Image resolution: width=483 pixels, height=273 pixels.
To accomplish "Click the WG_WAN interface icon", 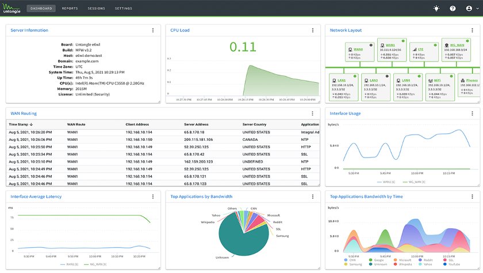I will 447,45.
